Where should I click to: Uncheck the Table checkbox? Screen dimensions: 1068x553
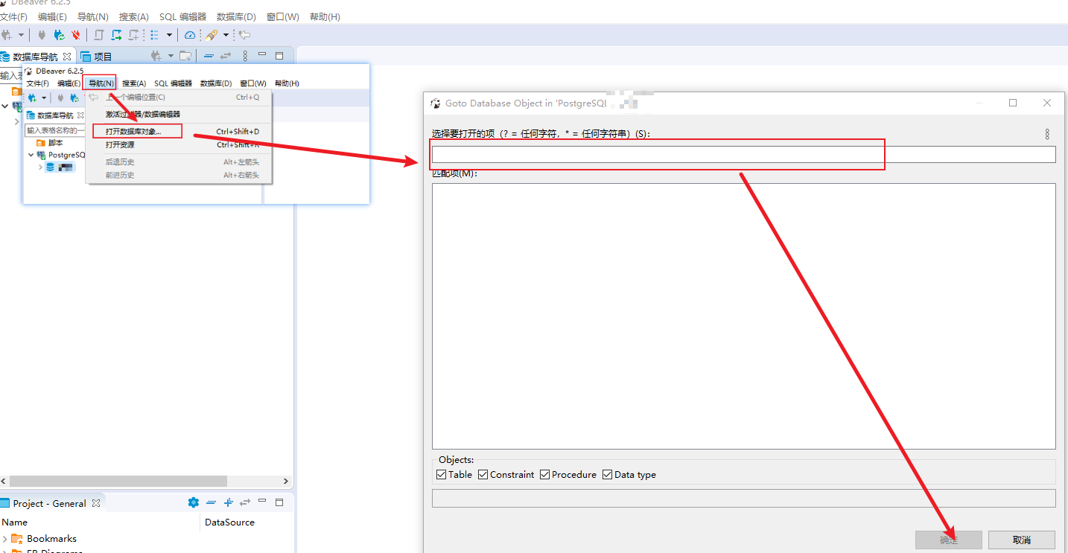[x=442, y=475]
